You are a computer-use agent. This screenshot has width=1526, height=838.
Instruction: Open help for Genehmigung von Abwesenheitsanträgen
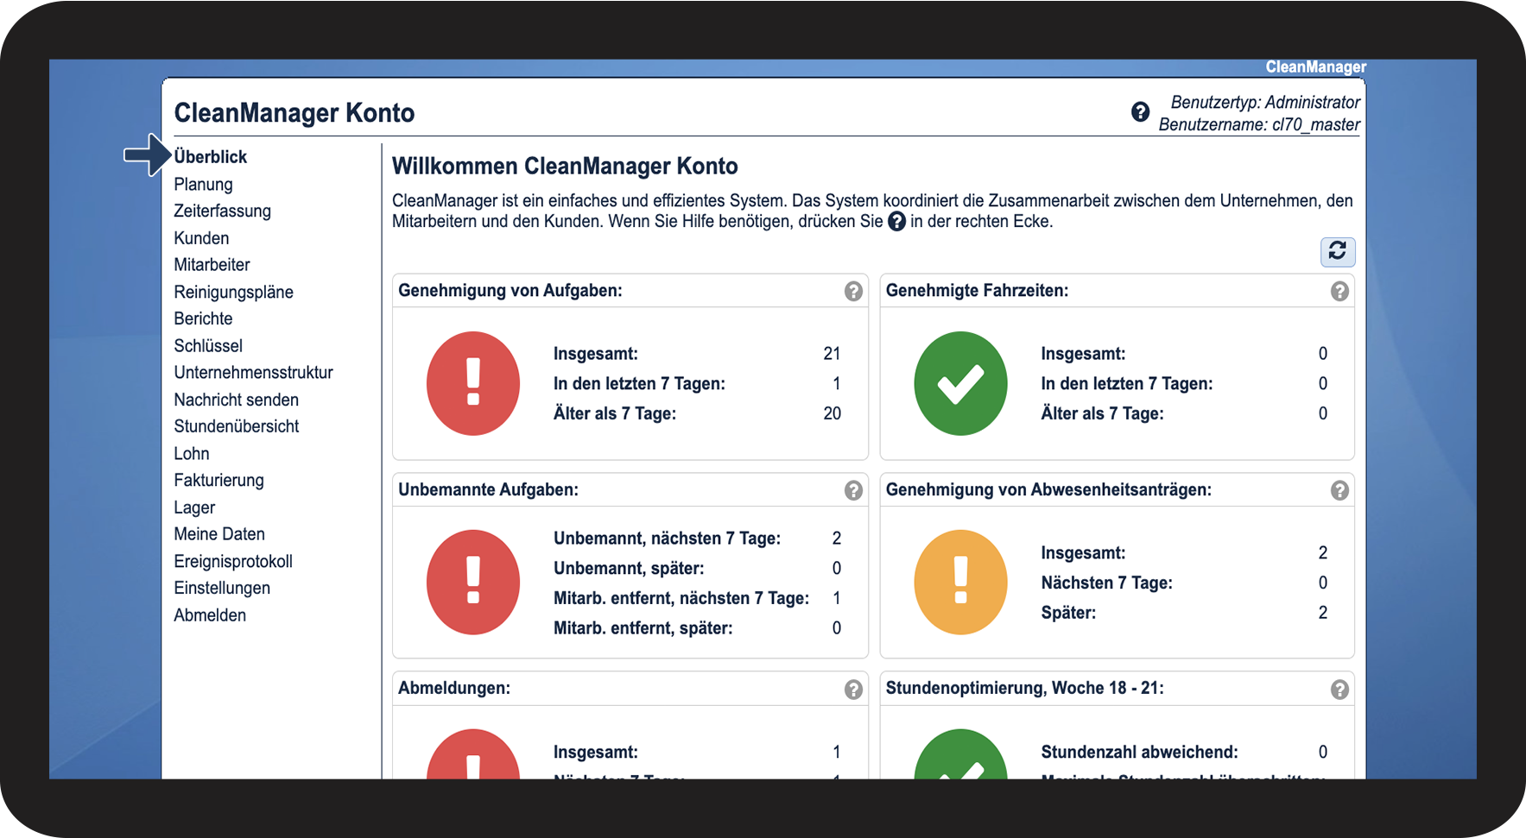pos(1339,490)
